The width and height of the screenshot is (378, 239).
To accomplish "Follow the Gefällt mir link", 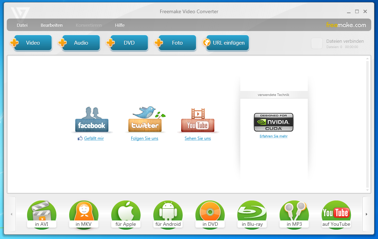I will [x=94, y=138].
